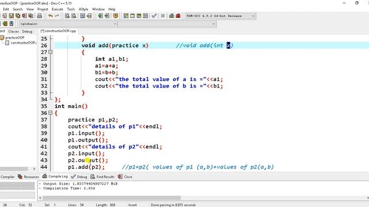Click the project panel scroll right arrow

pyautogui.click(x=34, y=168)
